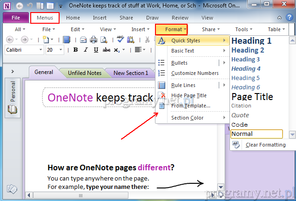Choose the Heading 1 quick style

coord(251,40)
